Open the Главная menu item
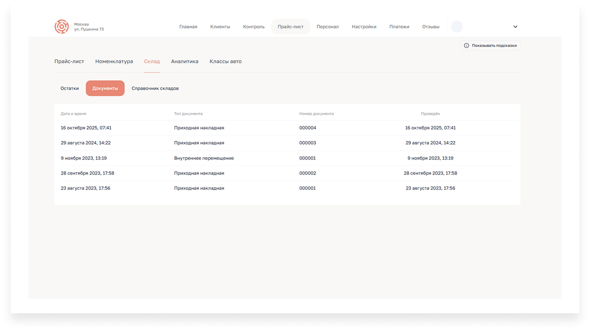Viewport: 590px width, 331px height. tap(188, 27)
